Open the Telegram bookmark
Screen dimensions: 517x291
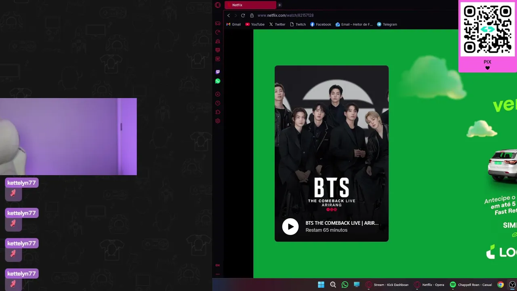coord(387,24)
